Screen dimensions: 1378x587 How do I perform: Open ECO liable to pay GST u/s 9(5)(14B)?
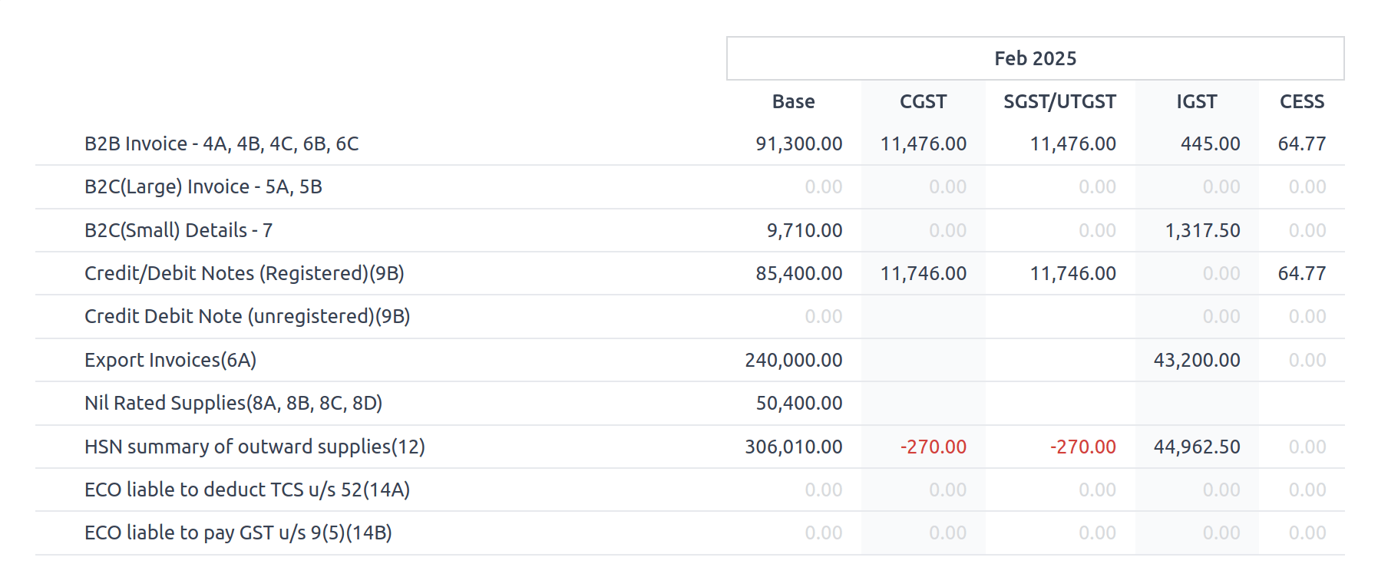coord(238,533)
